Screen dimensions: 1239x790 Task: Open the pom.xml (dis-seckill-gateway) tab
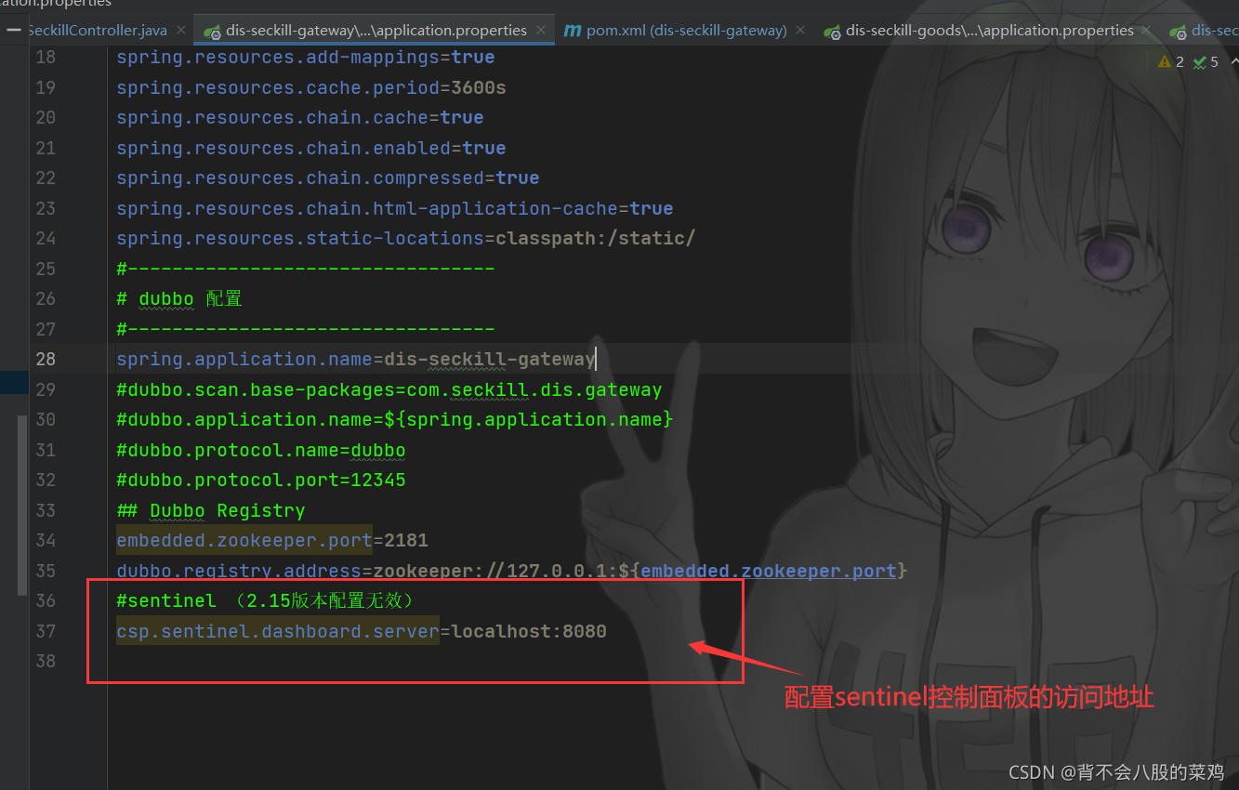click(x=687, y=31)
